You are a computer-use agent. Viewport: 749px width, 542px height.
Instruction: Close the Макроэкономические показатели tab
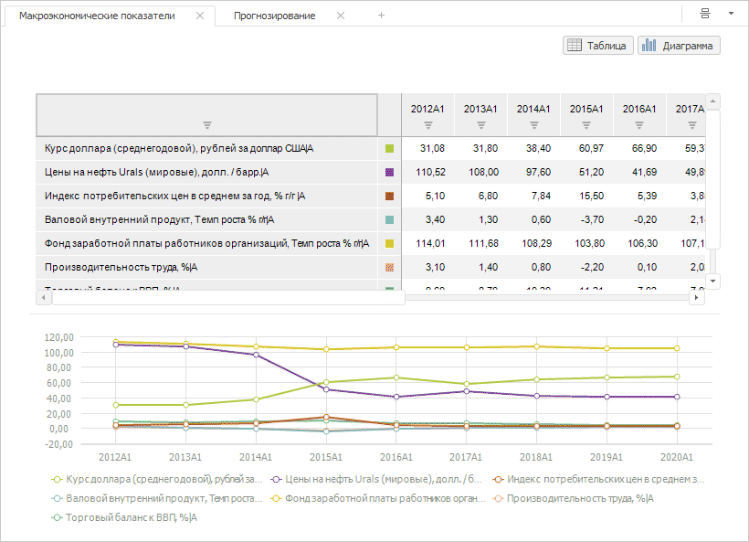tap(200, 16)
